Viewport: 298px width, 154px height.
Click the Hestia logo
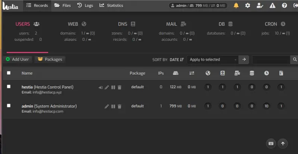pos(10,6)
